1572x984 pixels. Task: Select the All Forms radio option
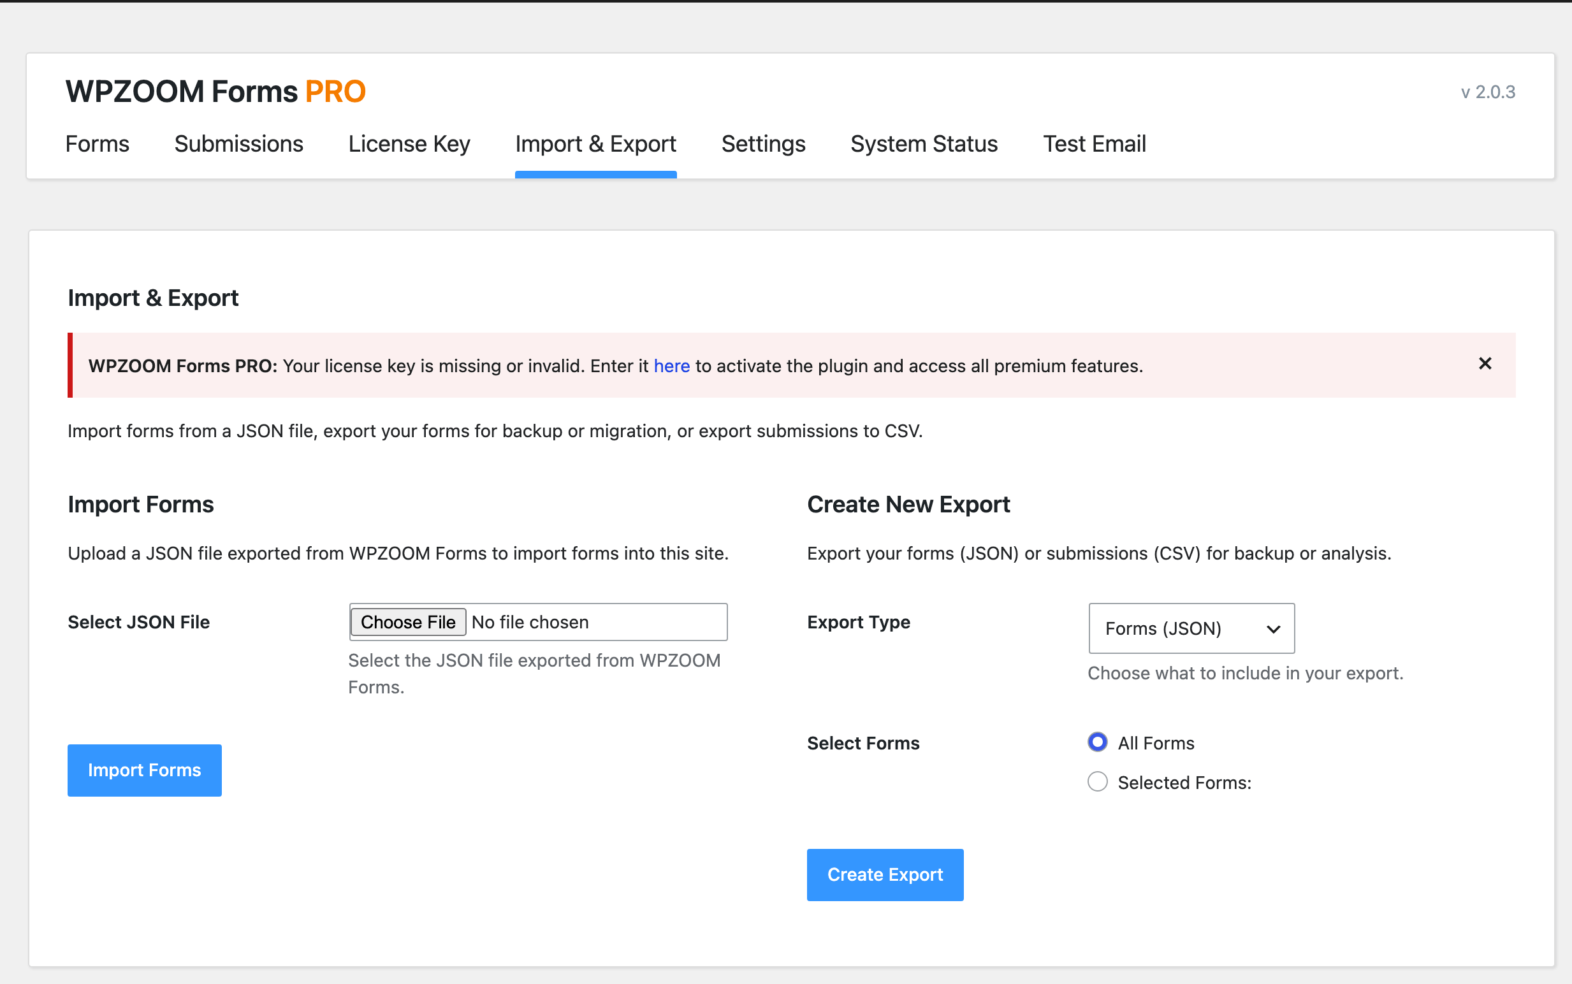[x=1098, y=742]
